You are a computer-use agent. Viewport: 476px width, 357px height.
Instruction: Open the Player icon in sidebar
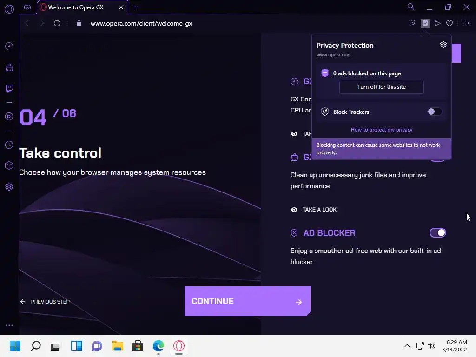tap(9, 117)
